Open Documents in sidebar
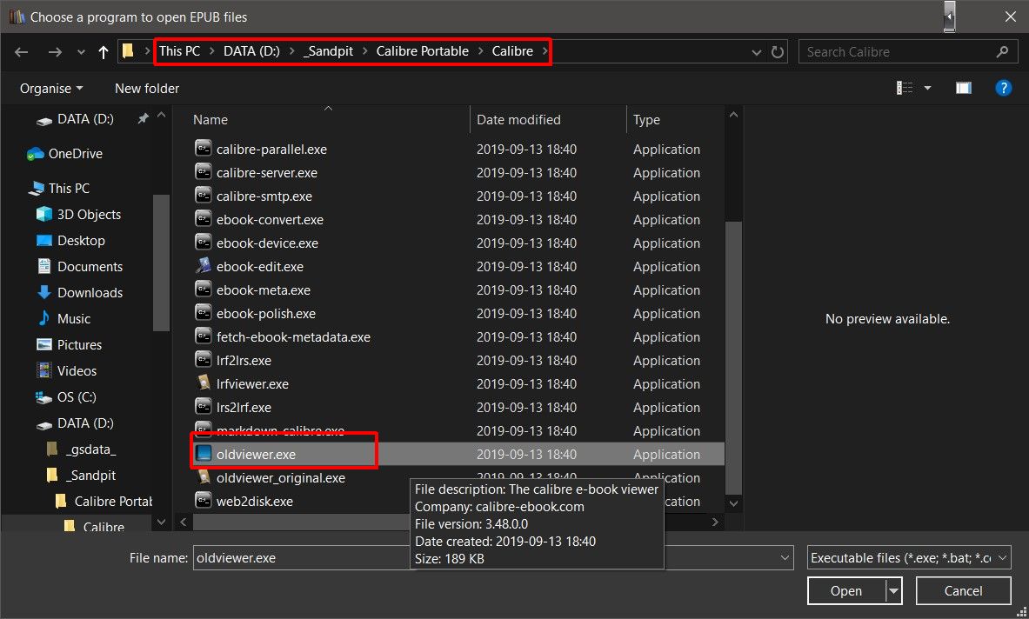The height and width of the screenshot is (619, 1029). 90,267
